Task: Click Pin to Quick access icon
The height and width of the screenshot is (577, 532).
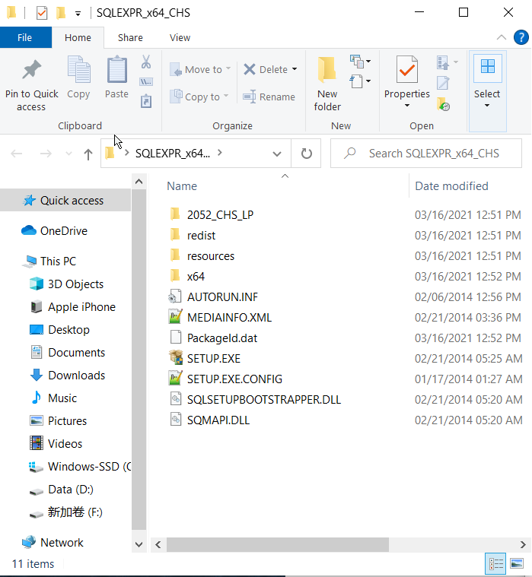Action: (x=31, y=69)
